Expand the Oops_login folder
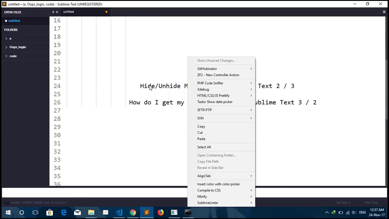 click(x=6, y=47)
